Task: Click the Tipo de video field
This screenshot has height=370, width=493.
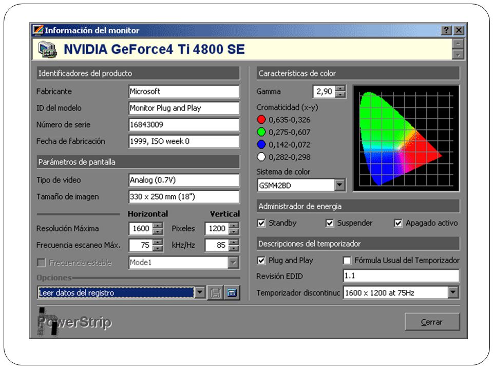Action: point(184,180)
